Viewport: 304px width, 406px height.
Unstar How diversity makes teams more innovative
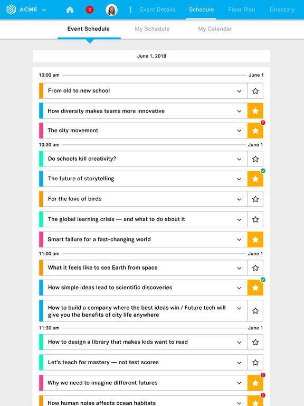[x=255, y=111]
